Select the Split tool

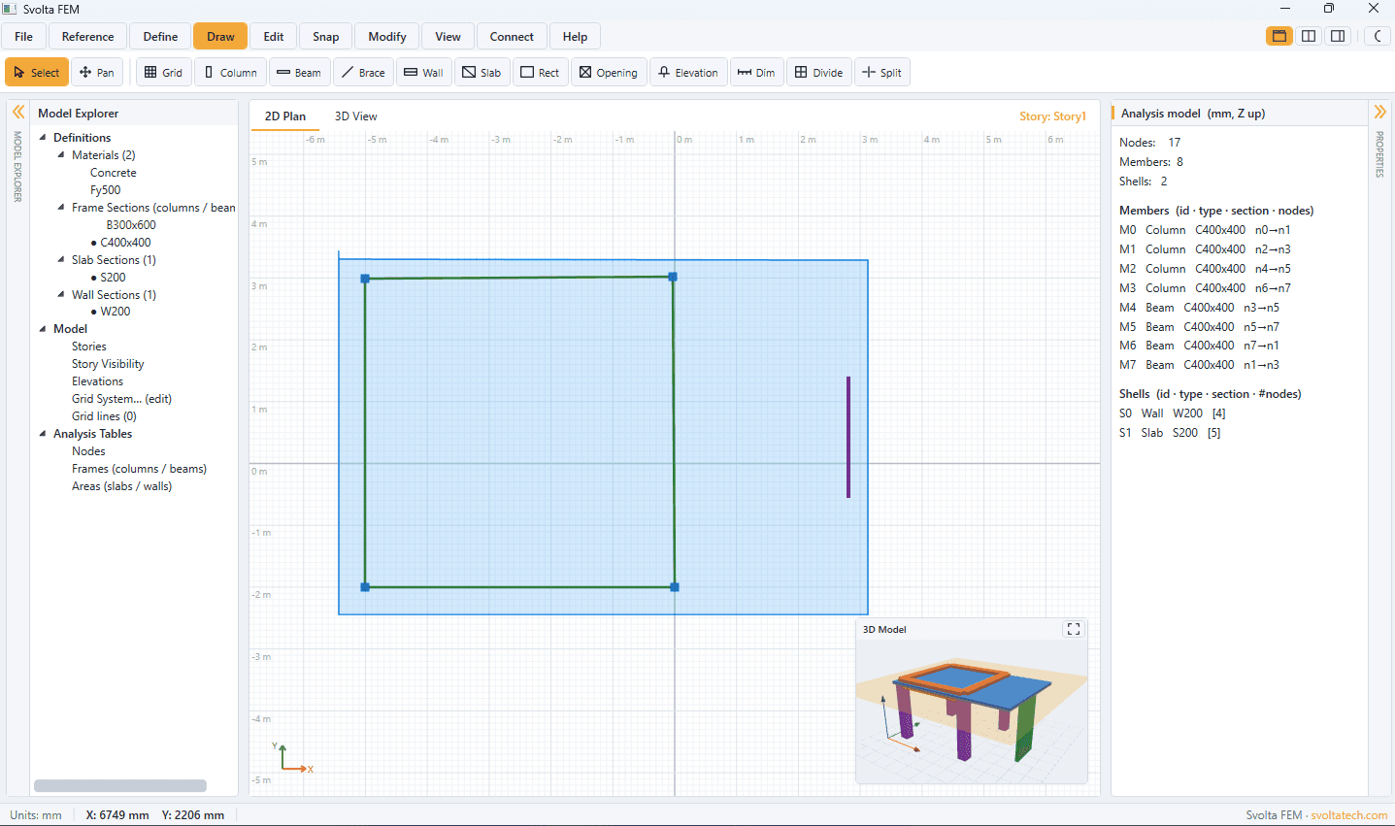(882, 73)
